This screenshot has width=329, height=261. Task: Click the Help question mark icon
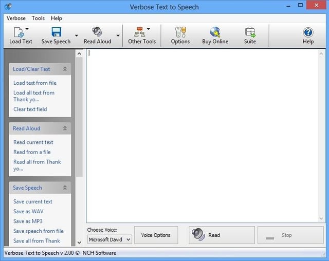tap(308, 32)
